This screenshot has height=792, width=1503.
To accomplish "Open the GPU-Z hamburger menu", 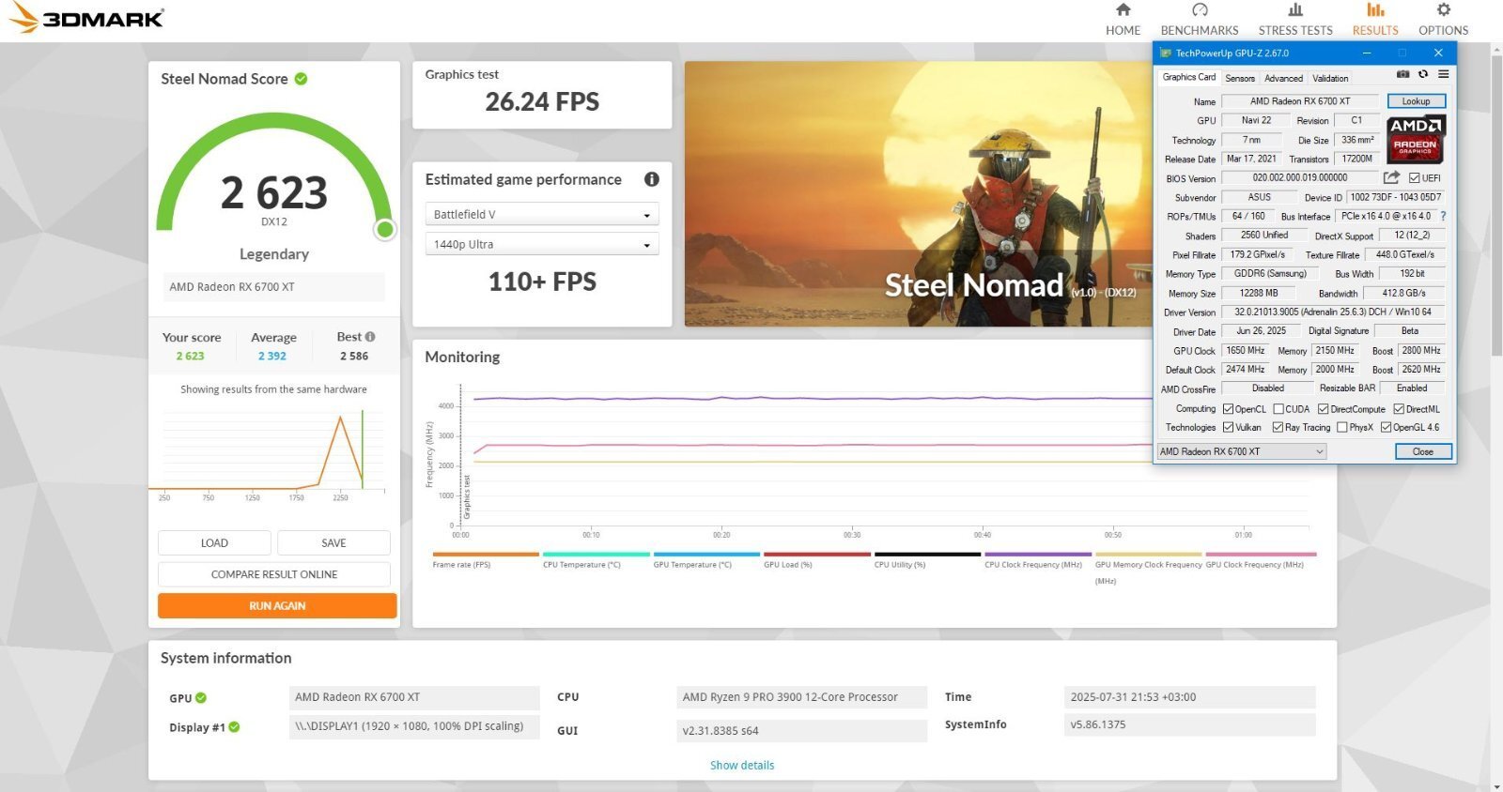I will [x=1443, y=74].
